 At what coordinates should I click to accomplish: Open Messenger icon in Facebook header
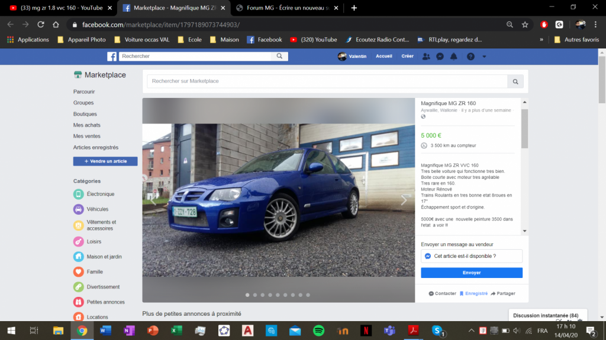tap(440, 56)
